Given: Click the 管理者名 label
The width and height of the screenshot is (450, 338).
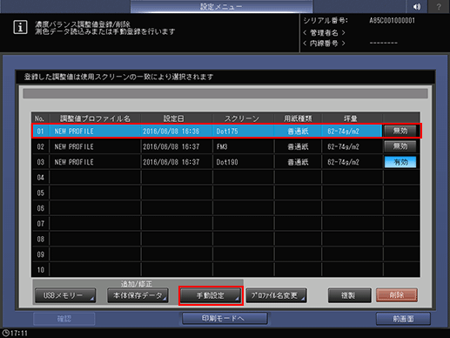Looking at the screenshot, I should [x=324, y=32].
